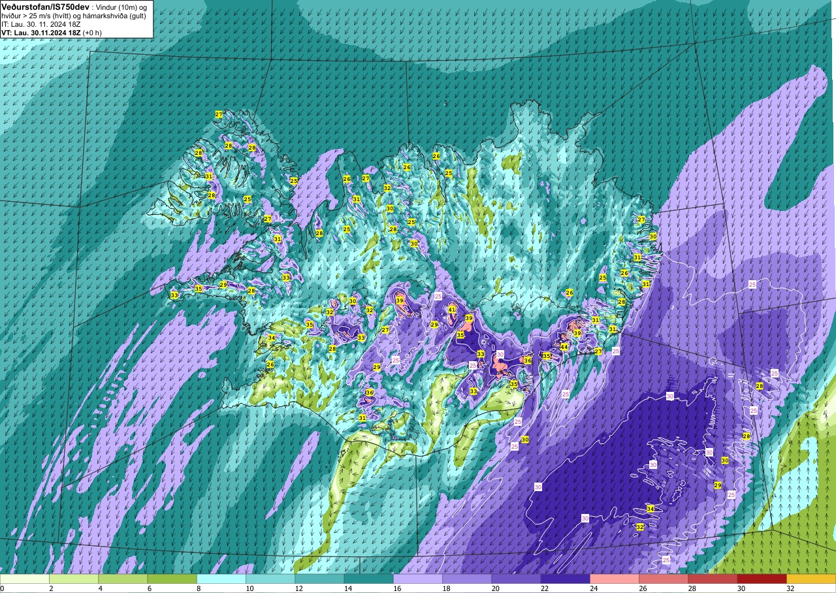Pick the turquoise 10–12 legend swatch
836x593 pixels.
(x=270, y=579)
